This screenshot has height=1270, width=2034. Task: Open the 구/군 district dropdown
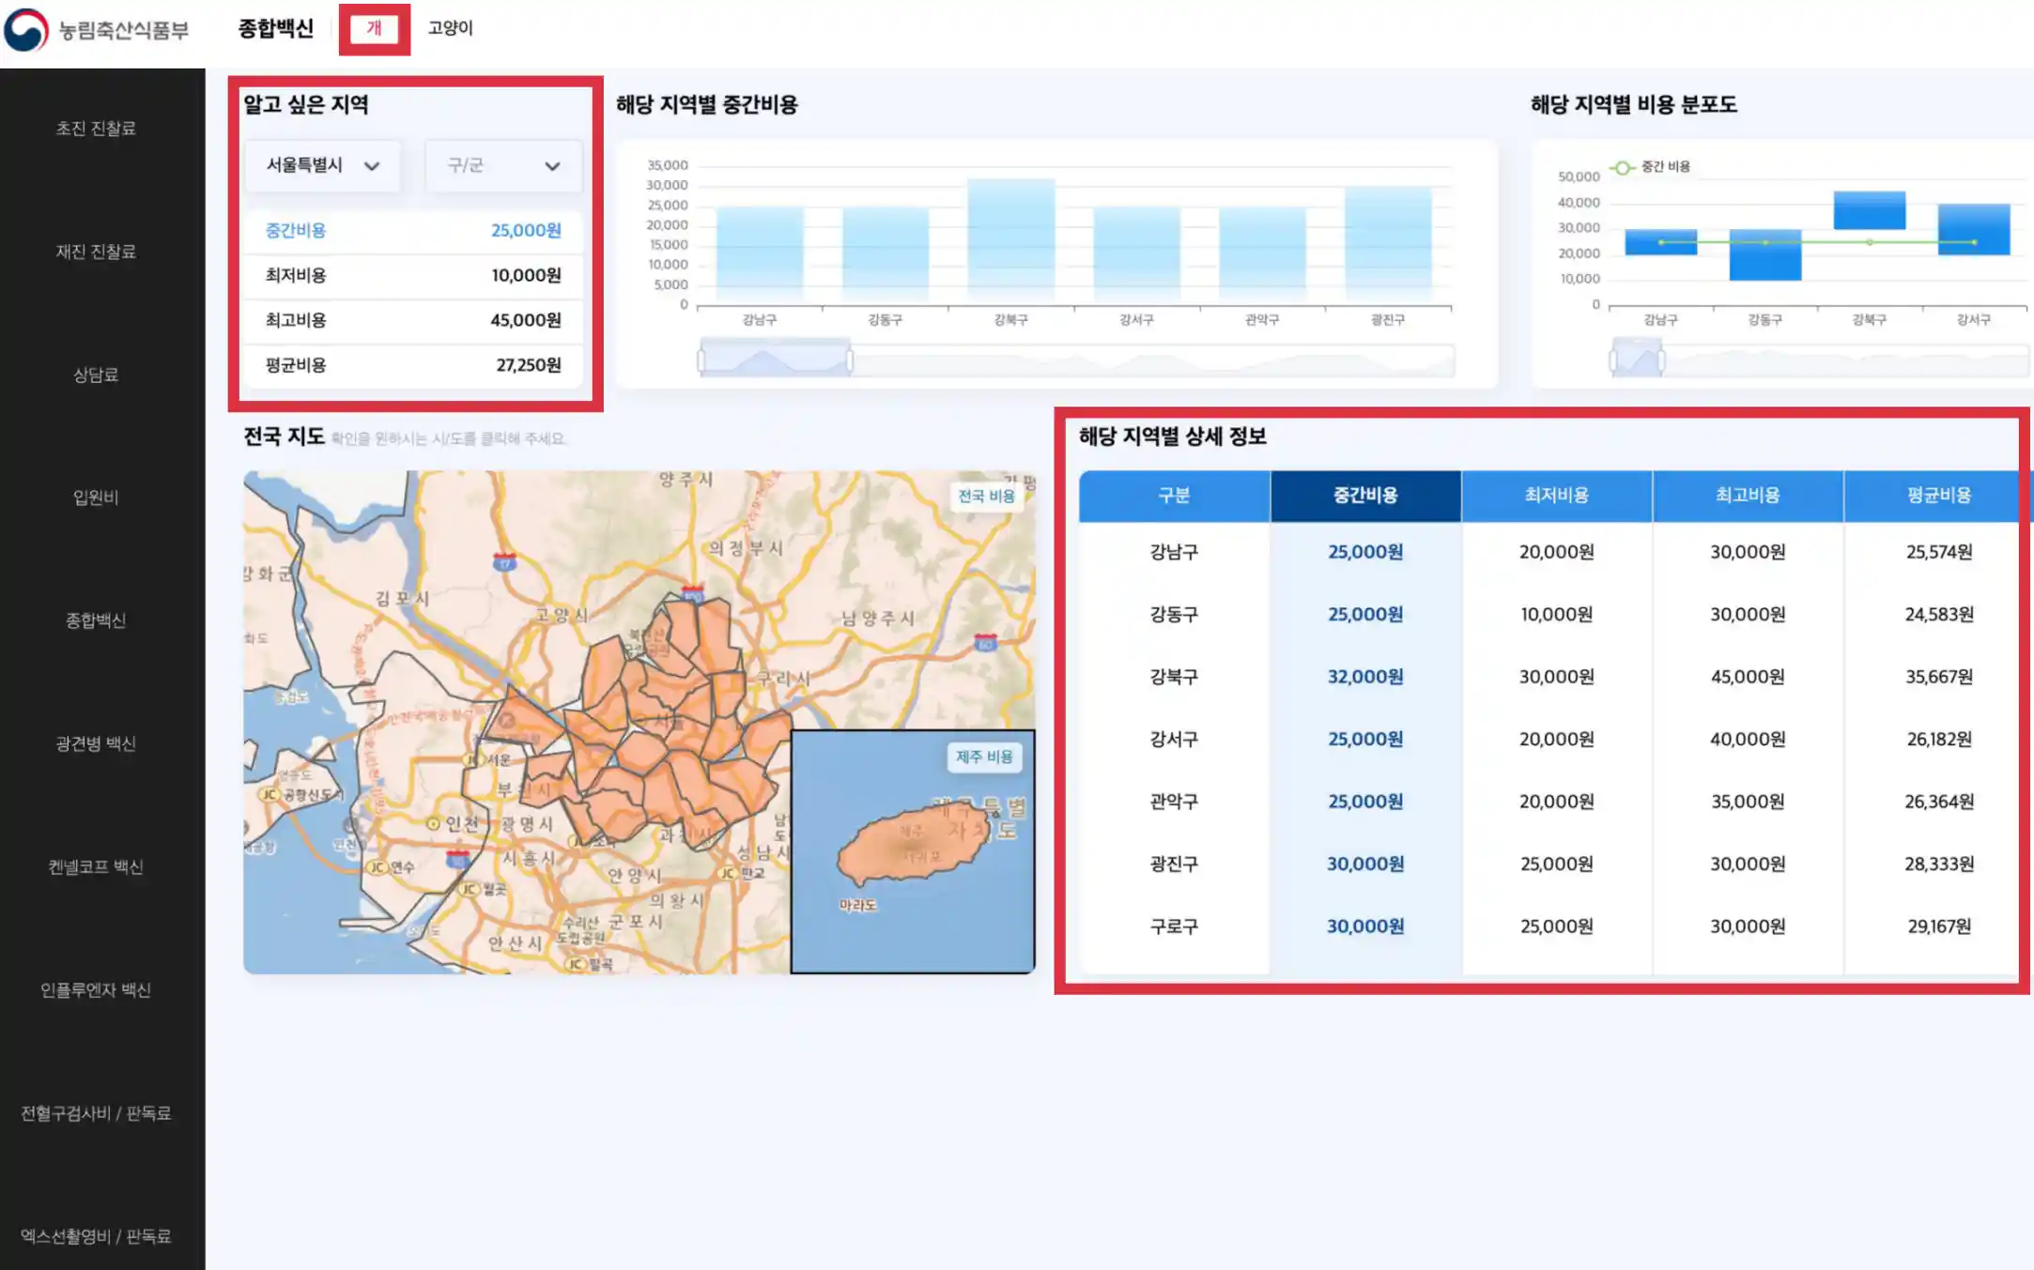point(504,166)
